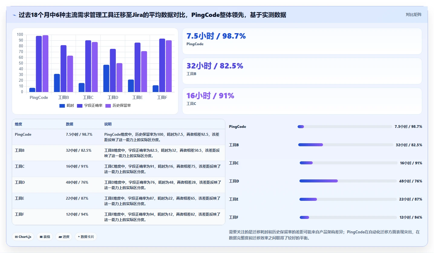Click 工具C progress bar
Screen dimensions: 434x253
point(348,163)
